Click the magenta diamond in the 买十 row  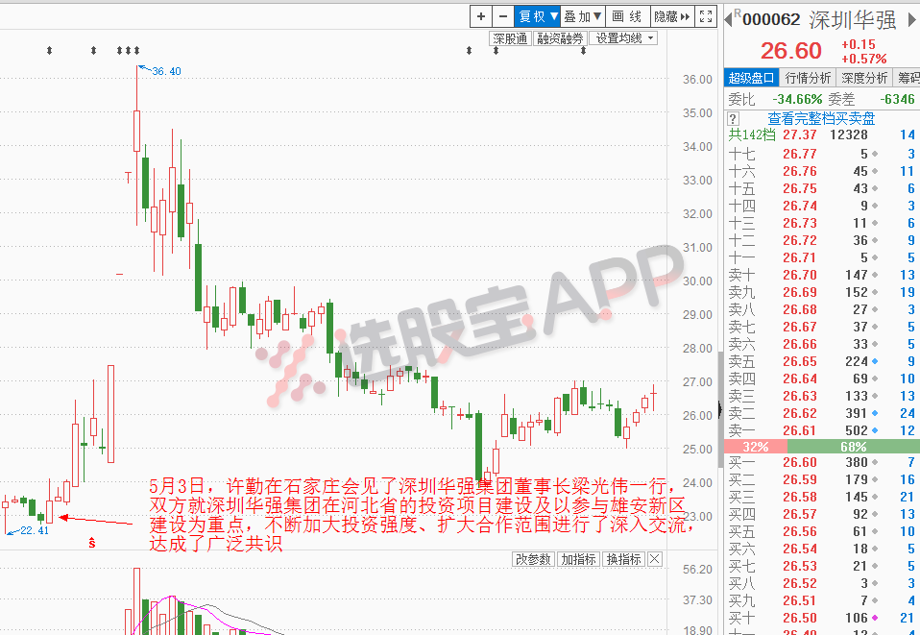pyautogui.click(x=875, y=618)
